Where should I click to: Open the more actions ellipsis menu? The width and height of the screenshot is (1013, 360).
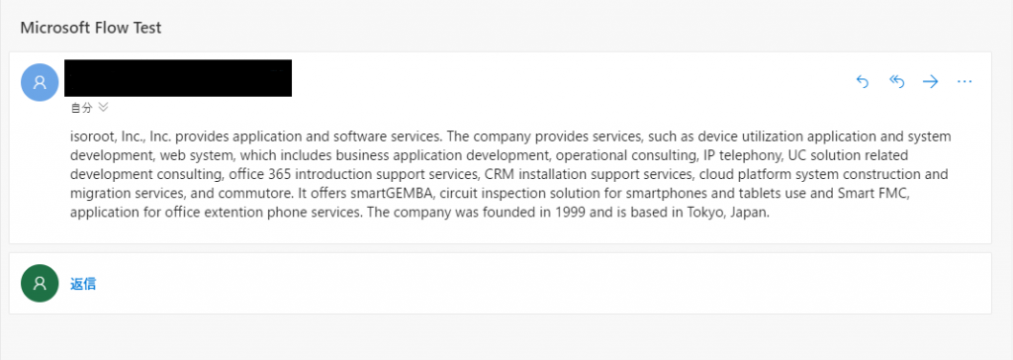[964, 81]
